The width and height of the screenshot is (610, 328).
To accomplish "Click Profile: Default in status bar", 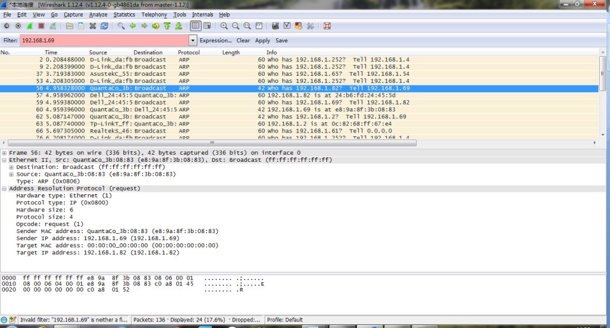I will [x=285, y=320].
